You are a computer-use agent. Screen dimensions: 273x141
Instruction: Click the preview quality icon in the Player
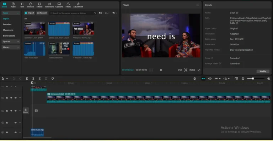click(x=180, y=70)
